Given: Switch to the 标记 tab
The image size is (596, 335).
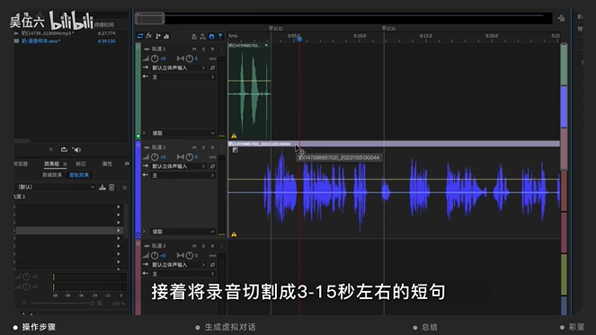Looking at the screenshot, I should [81, 163].
